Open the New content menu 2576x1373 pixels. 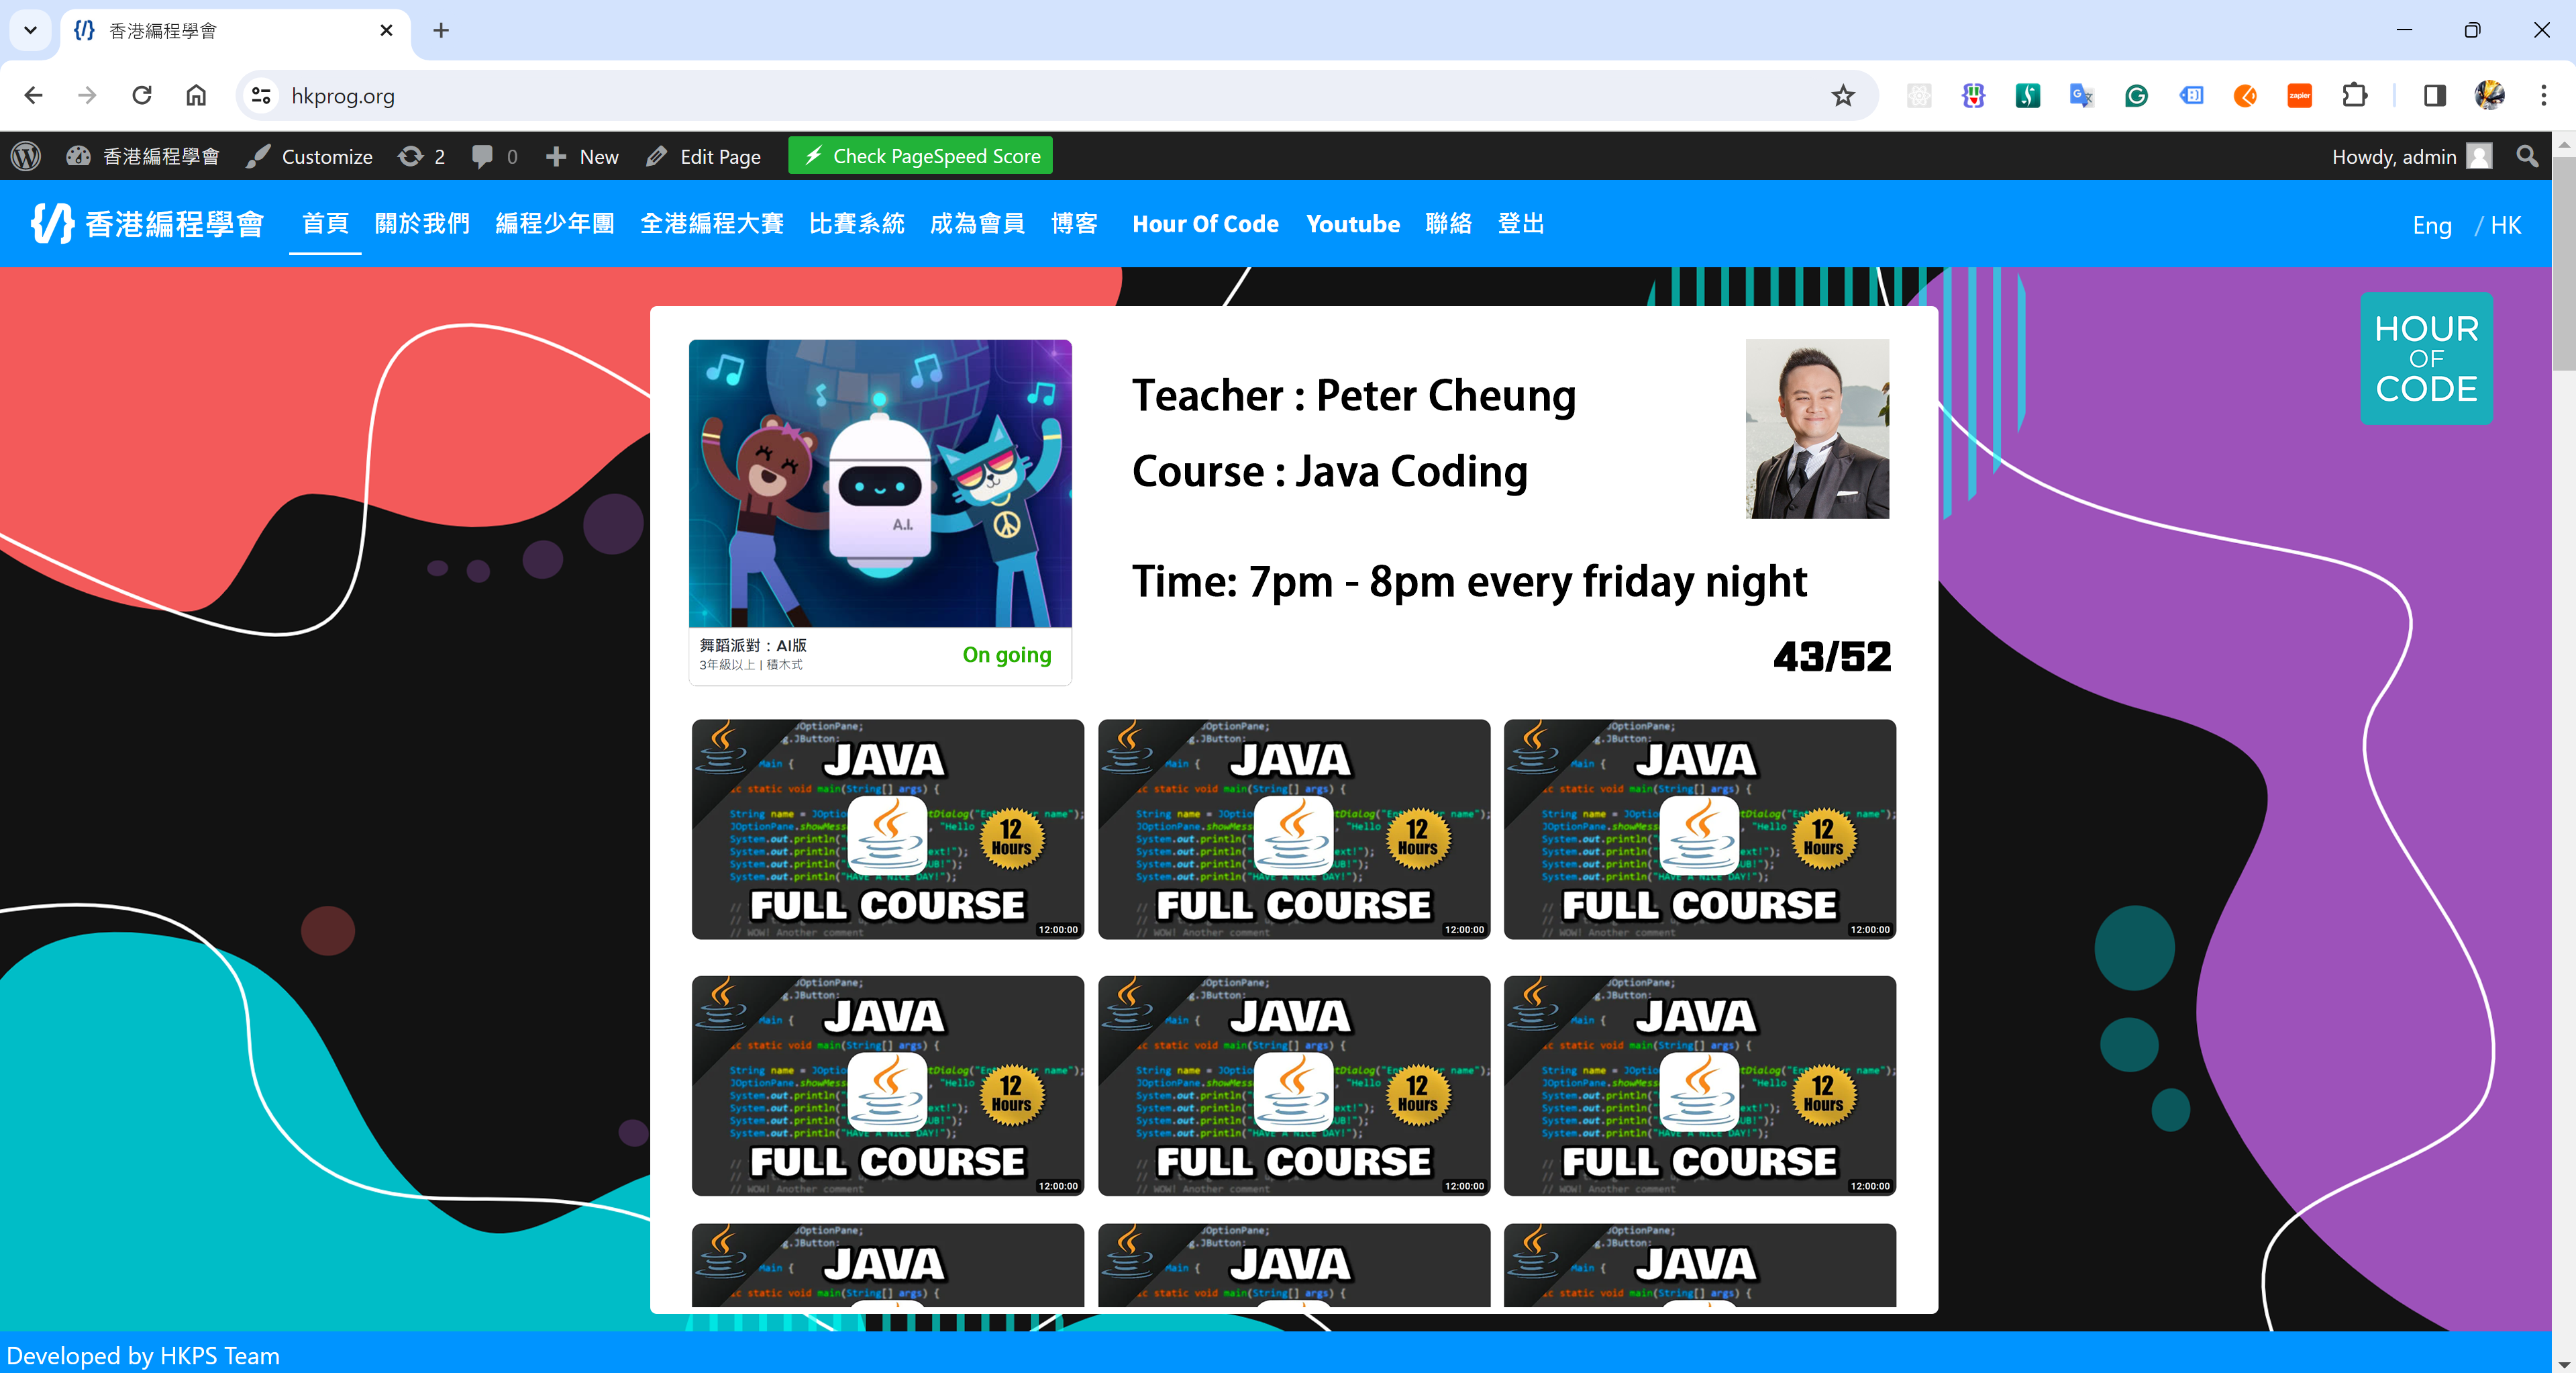point(583,156)
